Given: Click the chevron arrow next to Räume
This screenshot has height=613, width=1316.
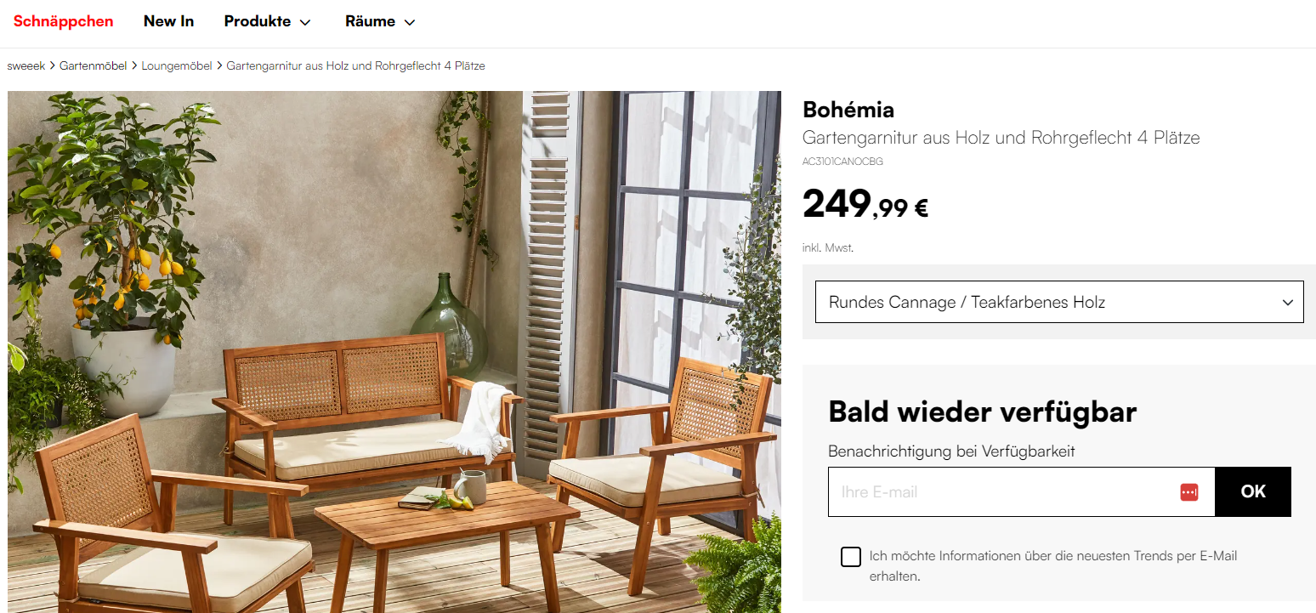Looking at the screenshot, I should pyautogui.click(x=410, y=23).
